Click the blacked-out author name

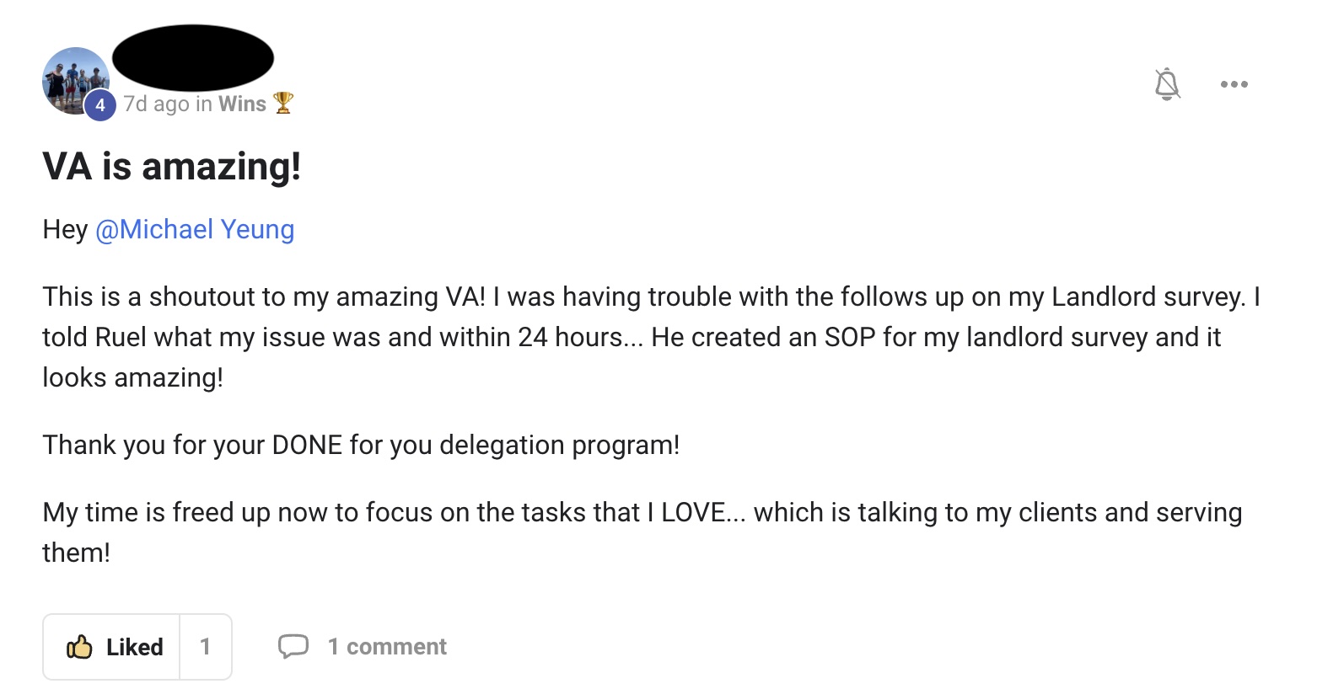pos(193,57)
